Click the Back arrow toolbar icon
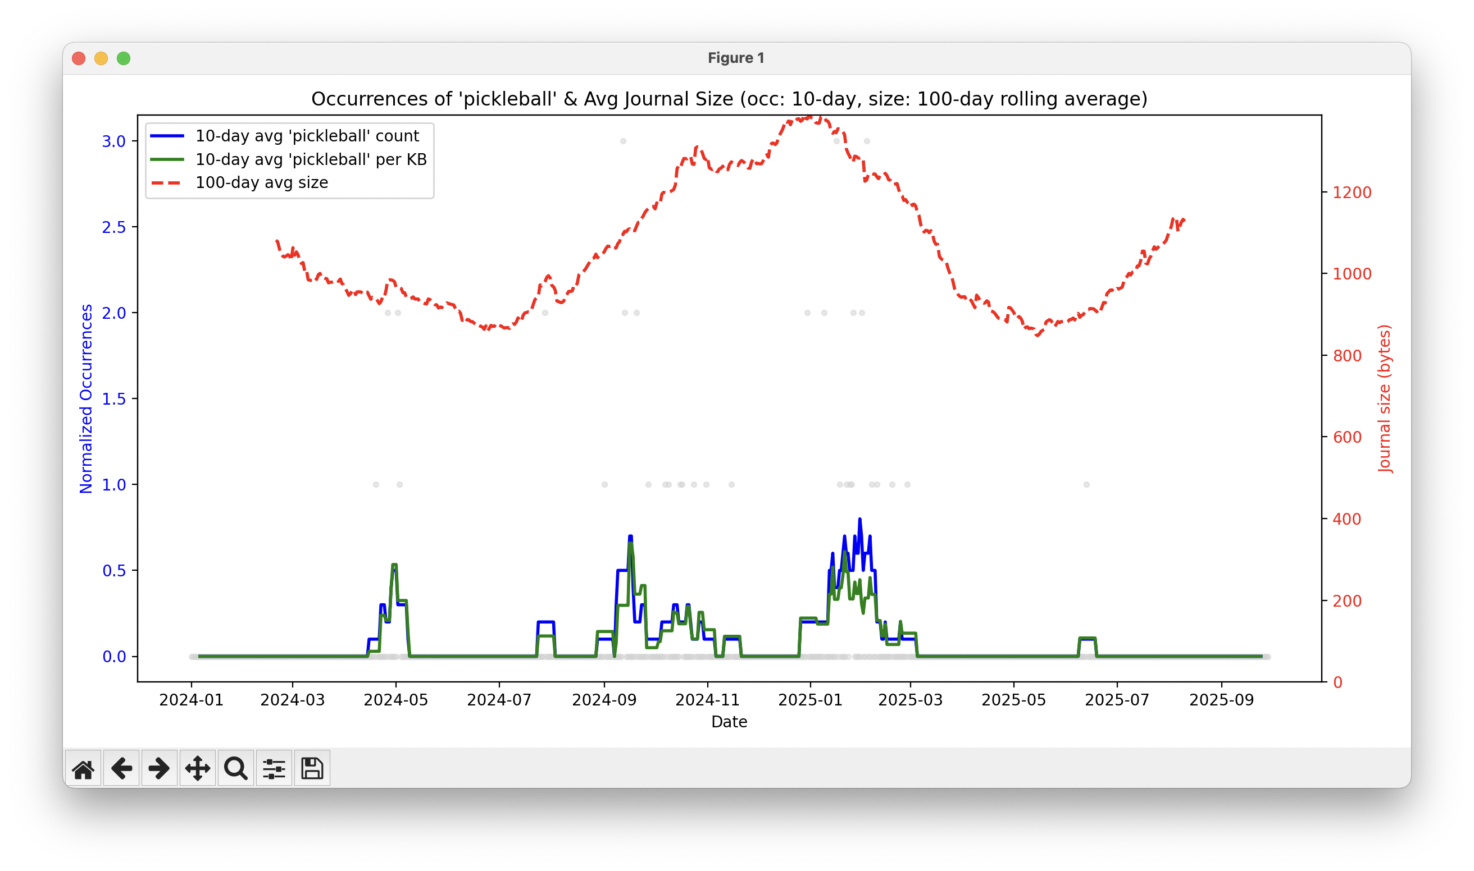1474x871 pixels. tap(121, 768)
